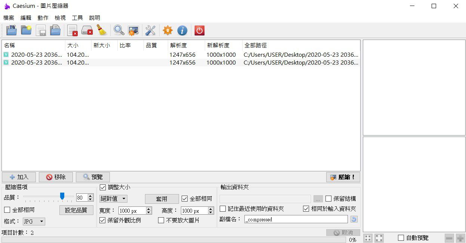Click the 項目計數： 2 status text
Viewport: 466px width, 243px height.
pos(18,233)
